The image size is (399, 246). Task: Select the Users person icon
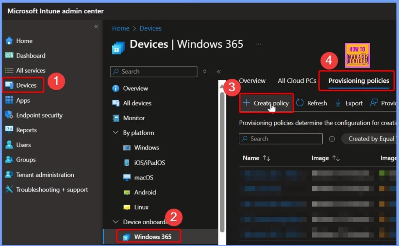point(9,144)
